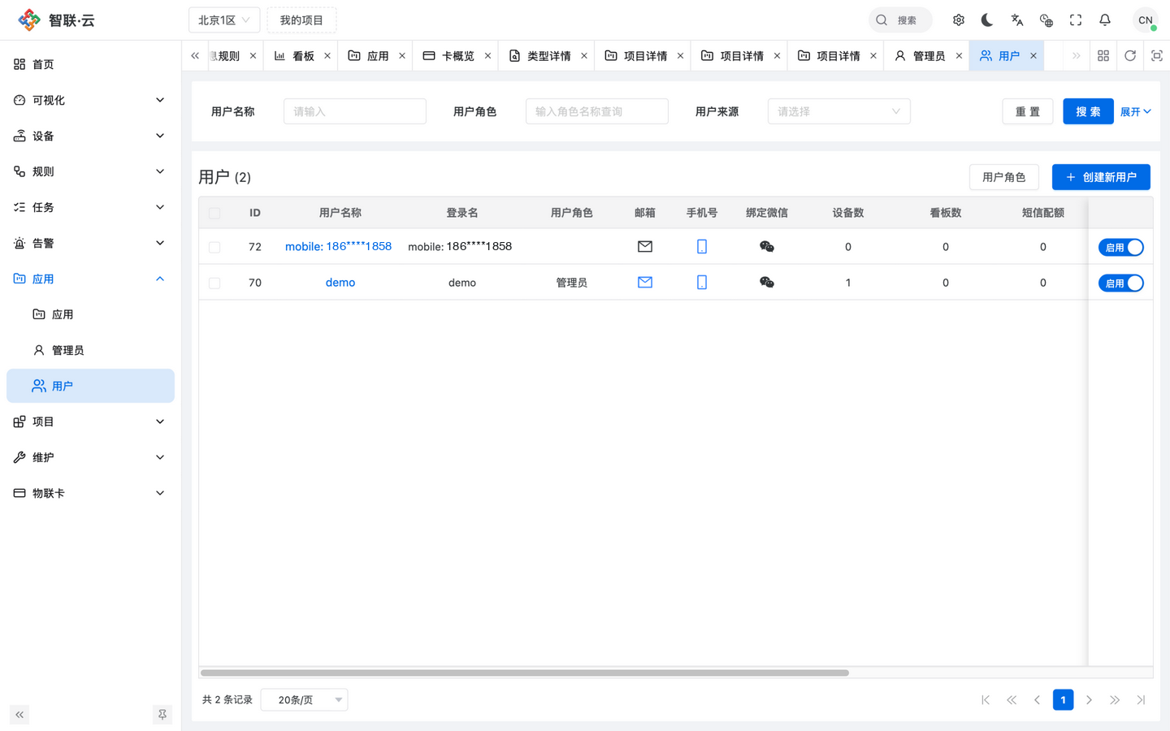Viewport: 1170px width, 731px height.
Task: Switch to the 卡概览 tab
Action: 457,56
